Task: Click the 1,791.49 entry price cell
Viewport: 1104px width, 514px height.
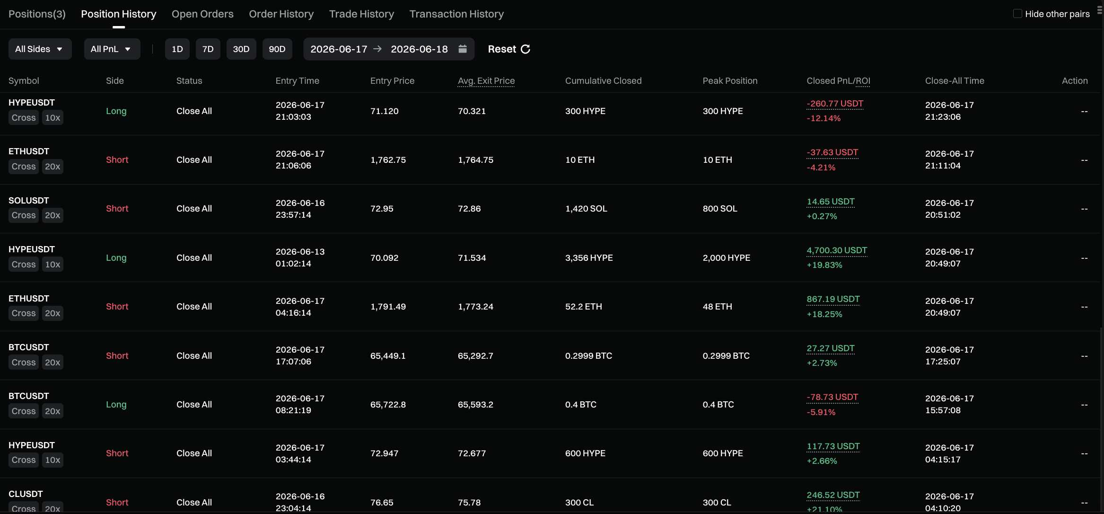Action: tap(388, 307)
